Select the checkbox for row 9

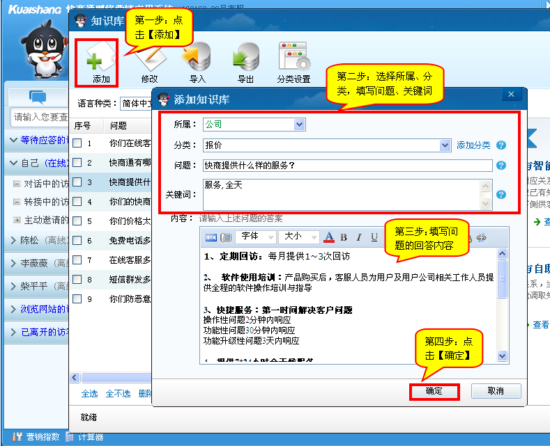(78, 299)
